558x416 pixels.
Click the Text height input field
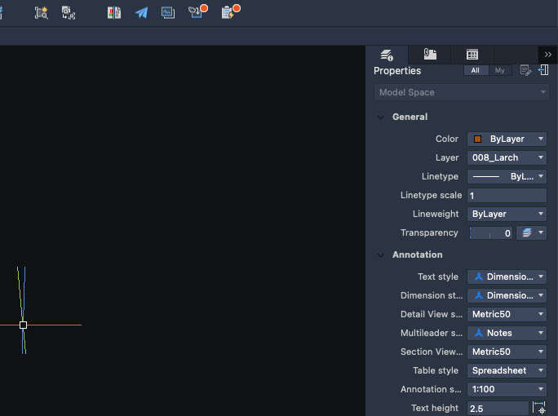[498, 408]
